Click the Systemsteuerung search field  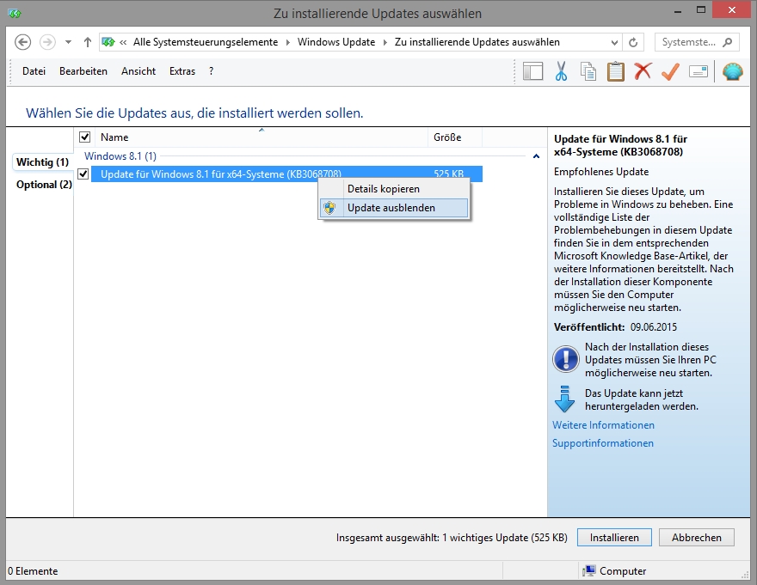(692, 42)
